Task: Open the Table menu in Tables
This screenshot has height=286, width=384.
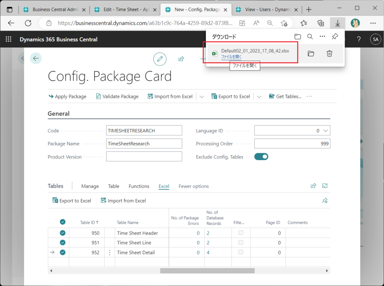Action: (x=114, y=186)
